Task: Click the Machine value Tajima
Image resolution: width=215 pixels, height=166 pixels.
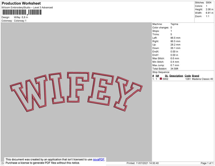Action: [x=174, y=24]
